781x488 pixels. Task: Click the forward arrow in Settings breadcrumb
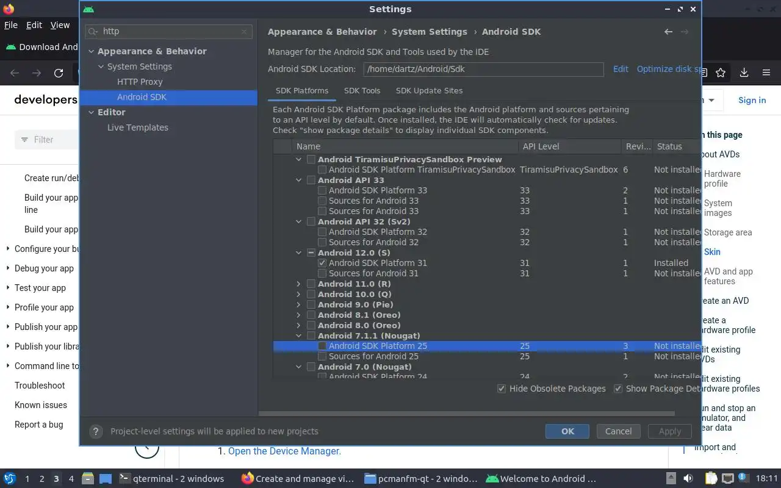coord(685,32)
